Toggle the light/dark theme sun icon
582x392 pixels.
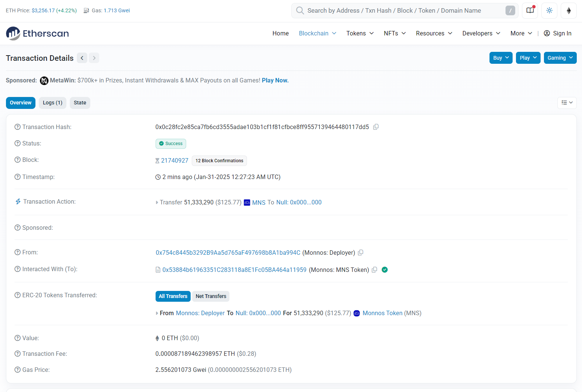[x=549, y=10]
